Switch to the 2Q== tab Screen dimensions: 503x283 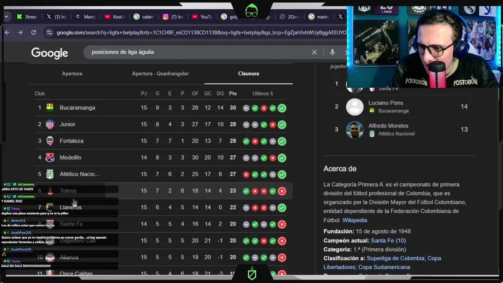tap(290, 17)
